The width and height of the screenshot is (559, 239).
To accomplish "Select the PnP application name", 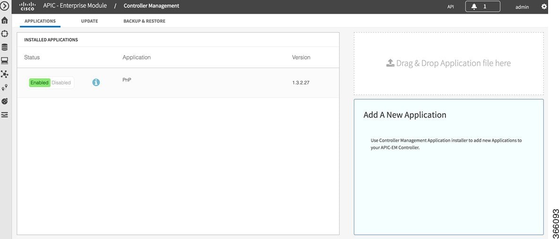I will point(127,80).
